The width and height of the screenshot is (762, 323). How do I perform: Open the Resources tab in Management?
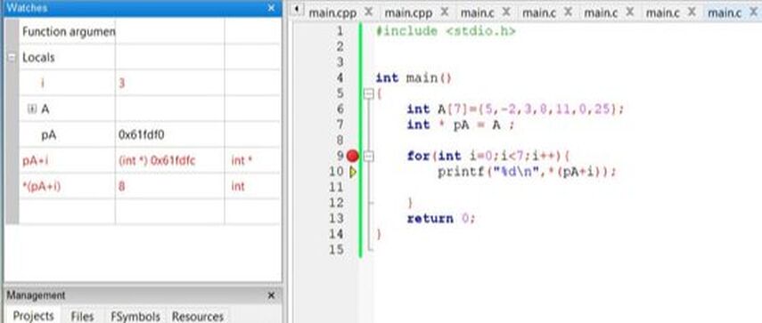[197, 316]
